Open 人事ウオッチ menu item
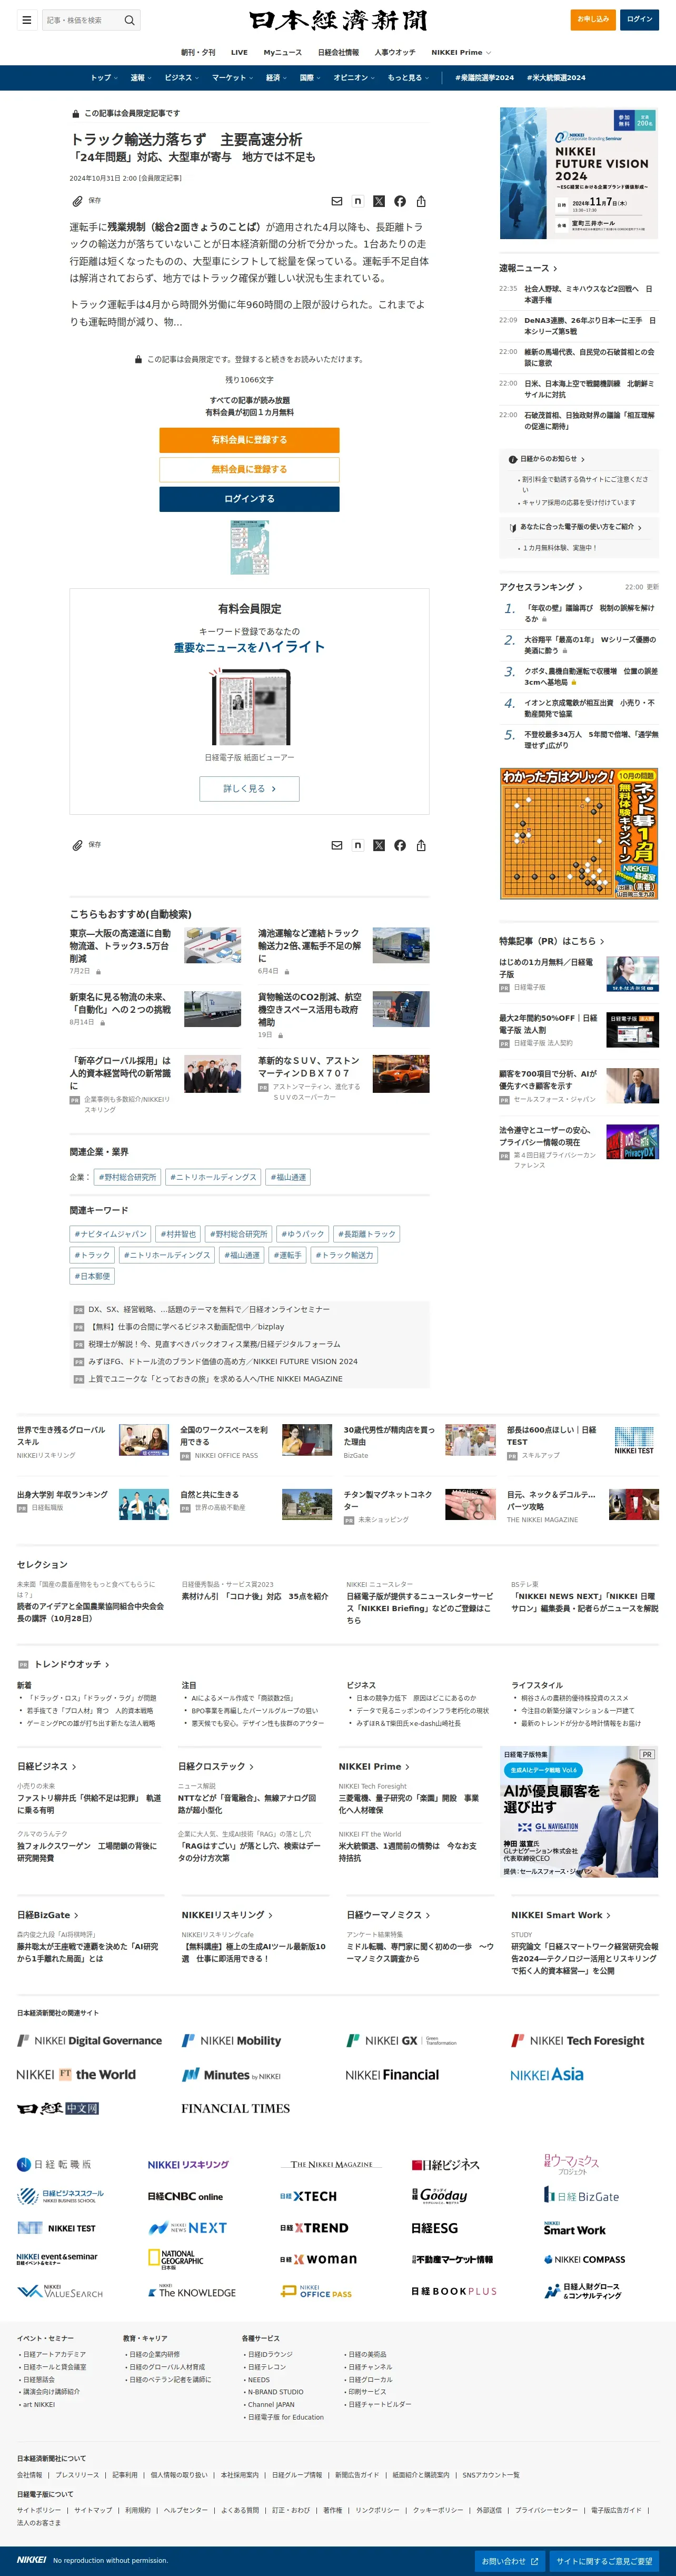Image resolution: width=676 pixels, height=2576 pixels. 395,52
